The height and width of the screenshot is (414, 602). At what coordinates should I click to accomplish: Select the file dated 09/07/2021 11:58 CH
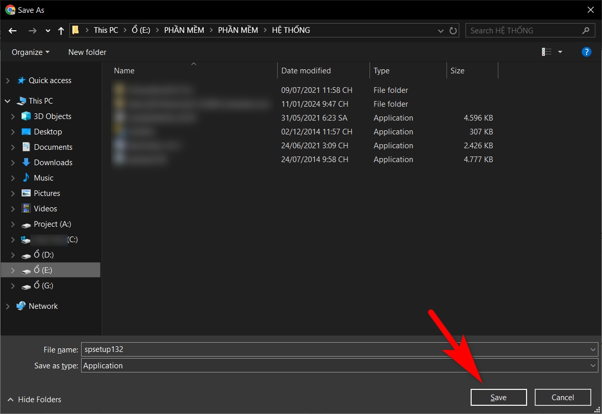(x=303, y=90)
